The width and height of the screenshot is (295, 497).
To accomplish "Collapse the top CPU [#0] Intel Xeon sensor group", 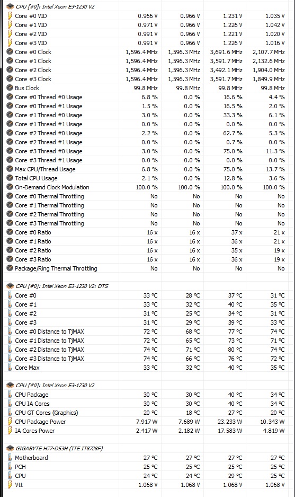I will (x=10, y=6).
